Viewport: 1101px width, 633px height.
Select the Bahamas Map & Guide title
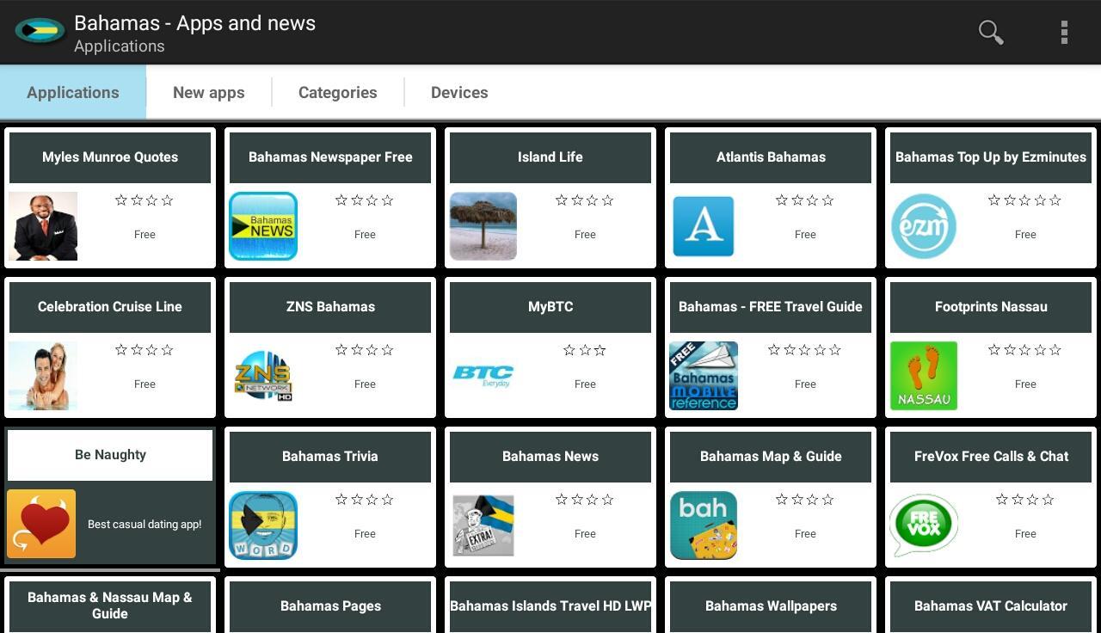[771, 456]
